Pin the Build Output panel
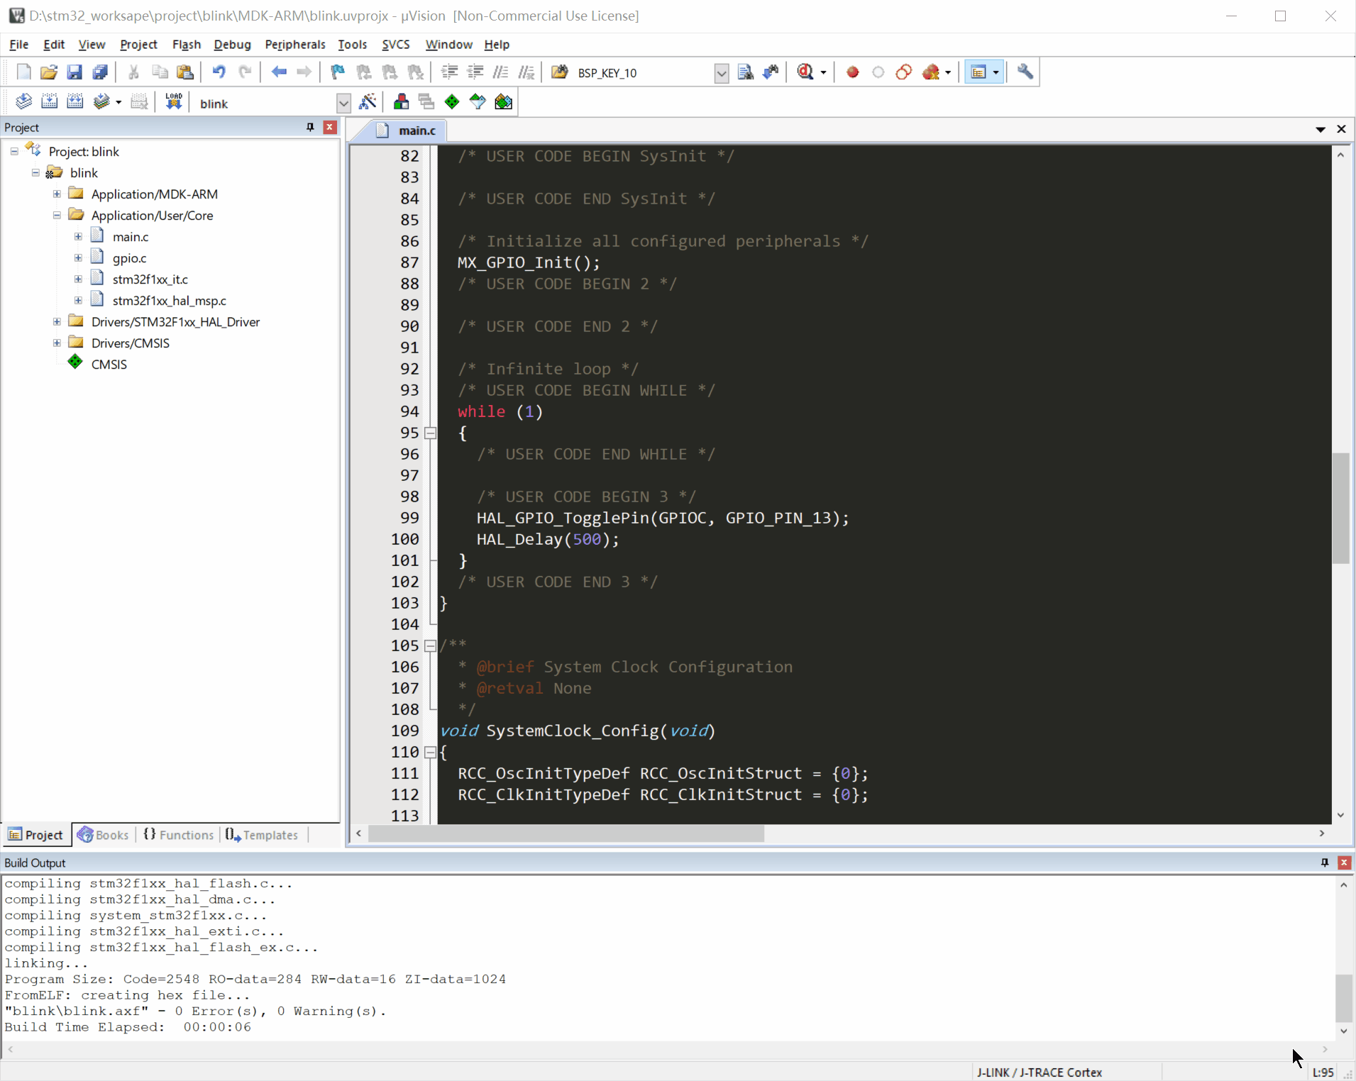 (1324, 863)
